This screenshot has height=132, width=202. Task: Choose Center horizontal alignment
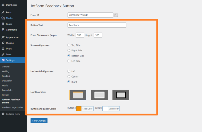click(x=69, y=77)
